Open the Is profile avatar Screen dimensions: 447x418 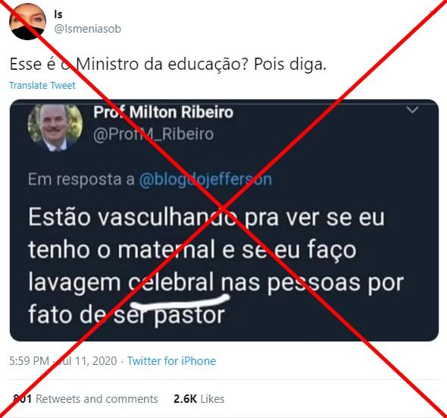point(27,22)
